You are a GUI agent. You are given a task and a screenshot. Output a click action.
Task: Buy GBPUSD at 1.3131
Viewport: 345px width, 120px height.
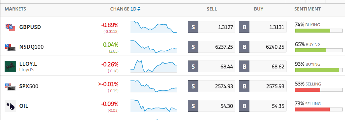click(x=263, y=27)
